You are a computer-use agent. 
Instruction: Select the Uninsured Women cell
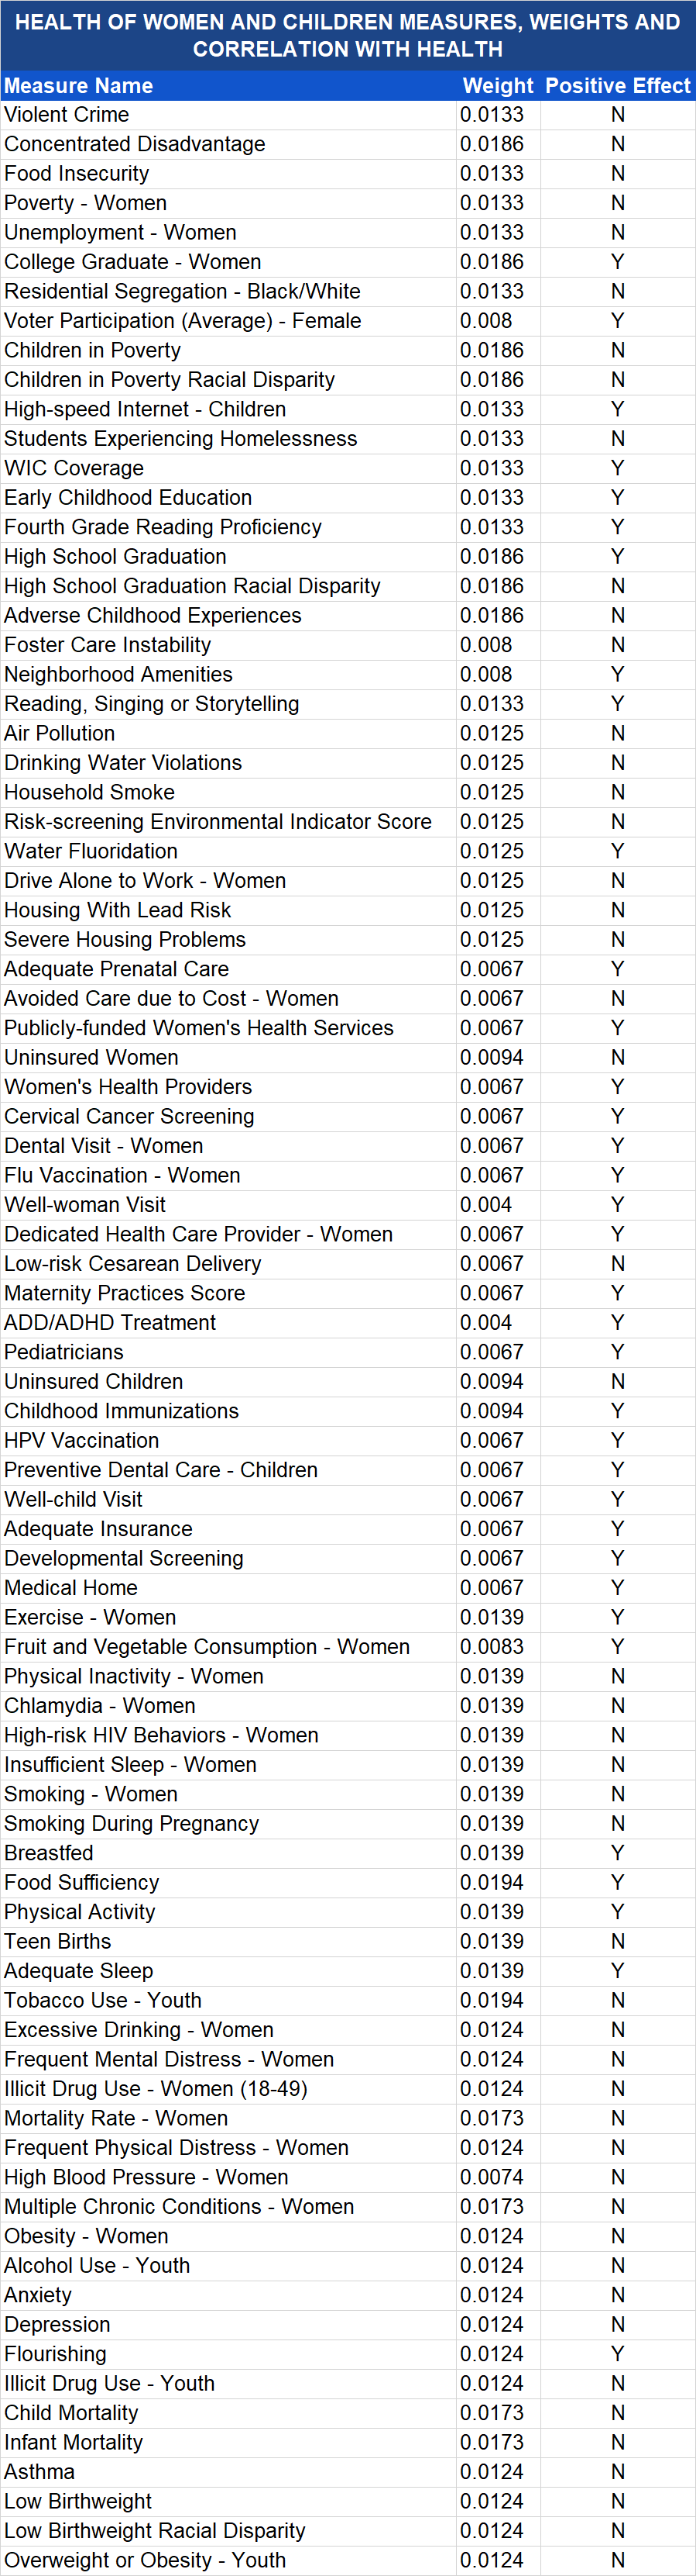[x=228, y=1057]
